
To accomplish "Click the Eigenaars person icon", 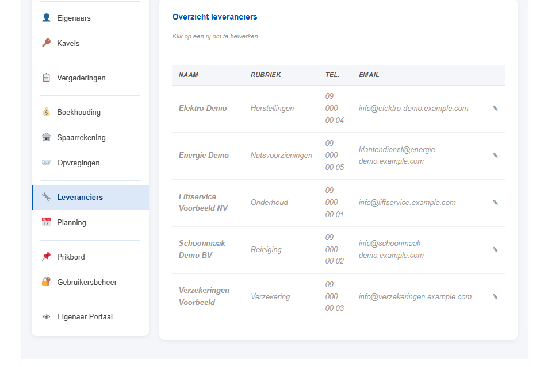I will (46, 18).
